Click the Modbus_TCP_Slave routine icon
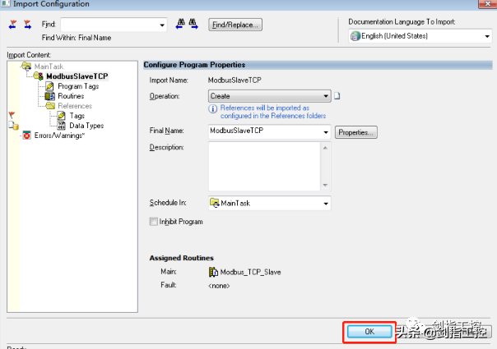 coord(212,271)
